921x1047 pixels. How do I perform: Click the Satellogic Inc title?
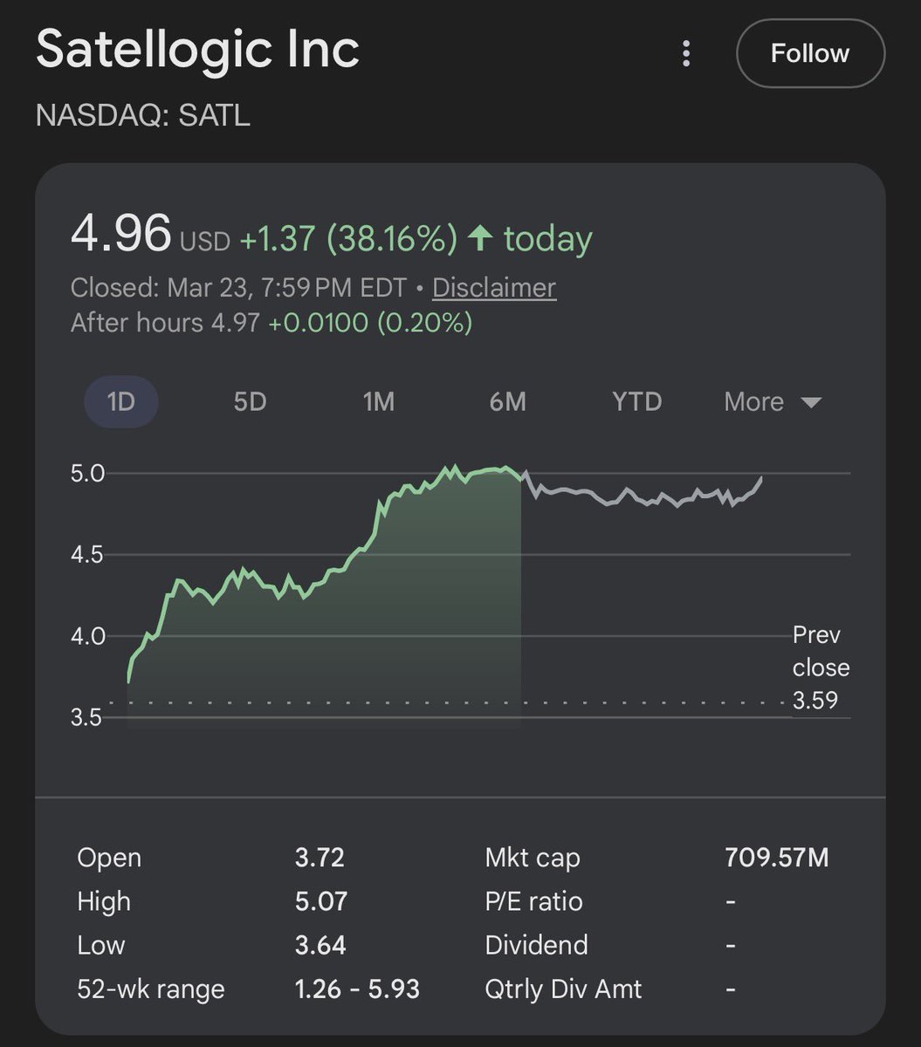pyautogui.click(x=197, y=51)
